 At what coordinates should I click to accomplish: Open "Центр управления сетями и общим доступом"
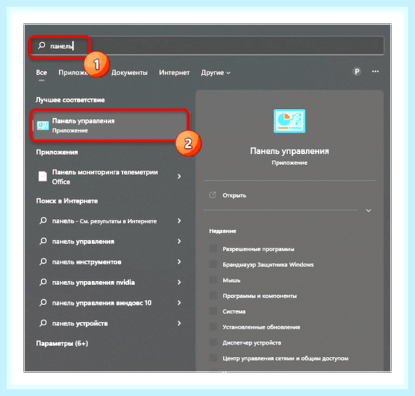[285, 358]
